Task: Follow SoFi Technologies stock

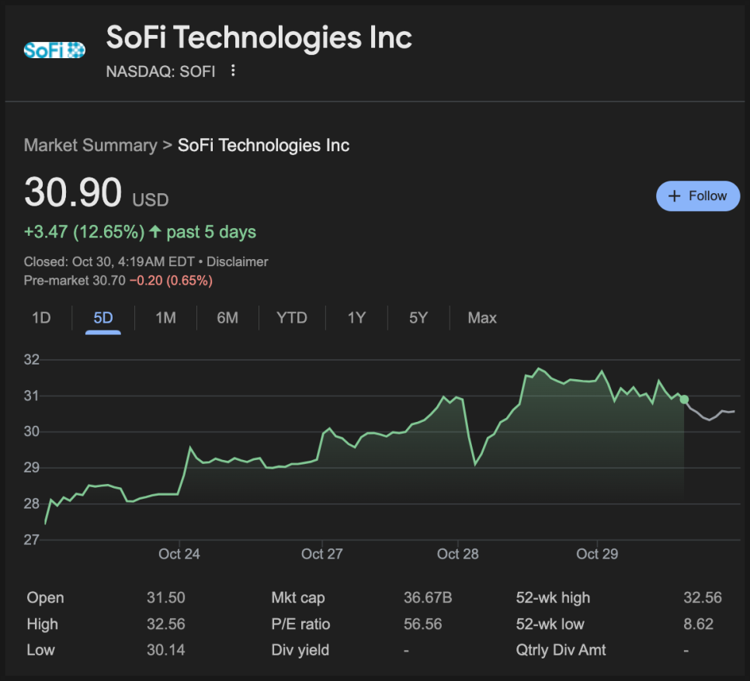Action: point(698,196)
